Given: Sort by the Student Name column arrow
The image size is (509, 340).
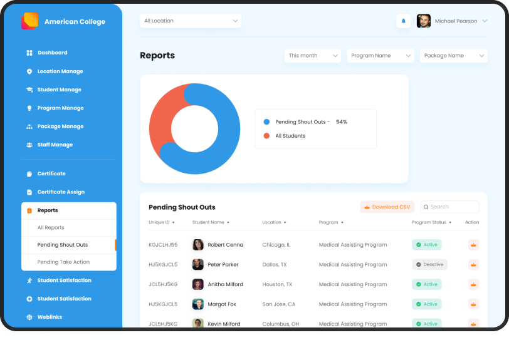Looking at the screenshot, I should 228,223.
